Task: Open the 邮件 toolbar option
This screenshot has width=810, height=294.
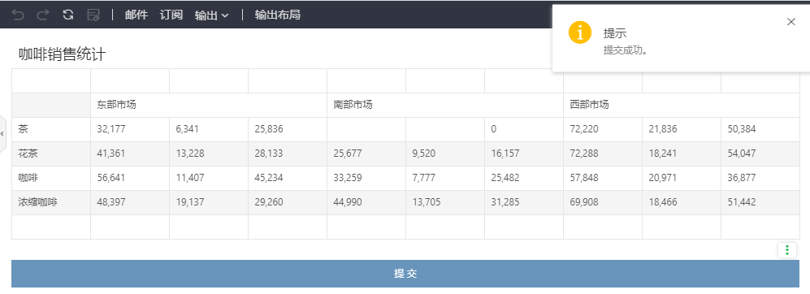Action: (x=136, y=15)
